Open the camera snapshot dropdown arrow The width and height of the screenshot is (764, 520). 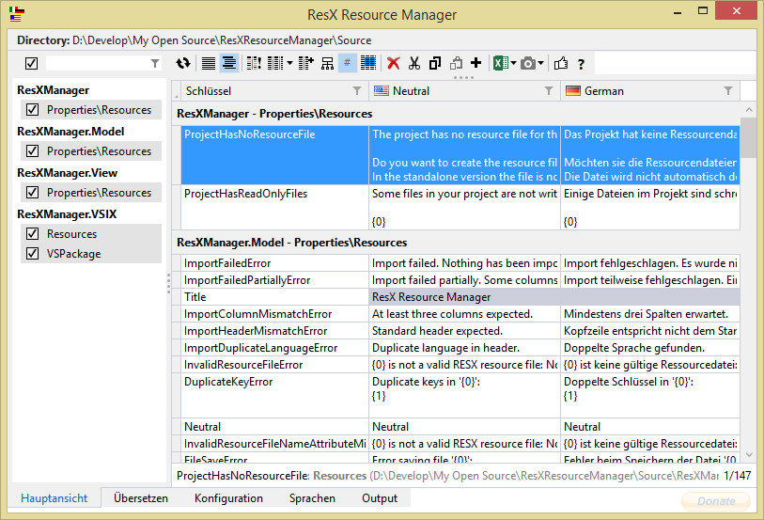click(541, 63)
